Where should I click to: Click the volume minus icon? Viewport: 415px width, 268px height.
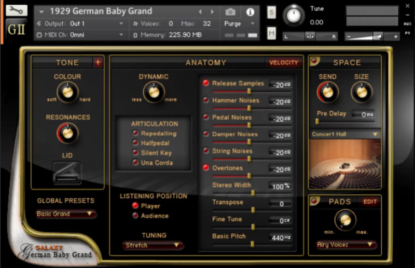tap(349, 36)
